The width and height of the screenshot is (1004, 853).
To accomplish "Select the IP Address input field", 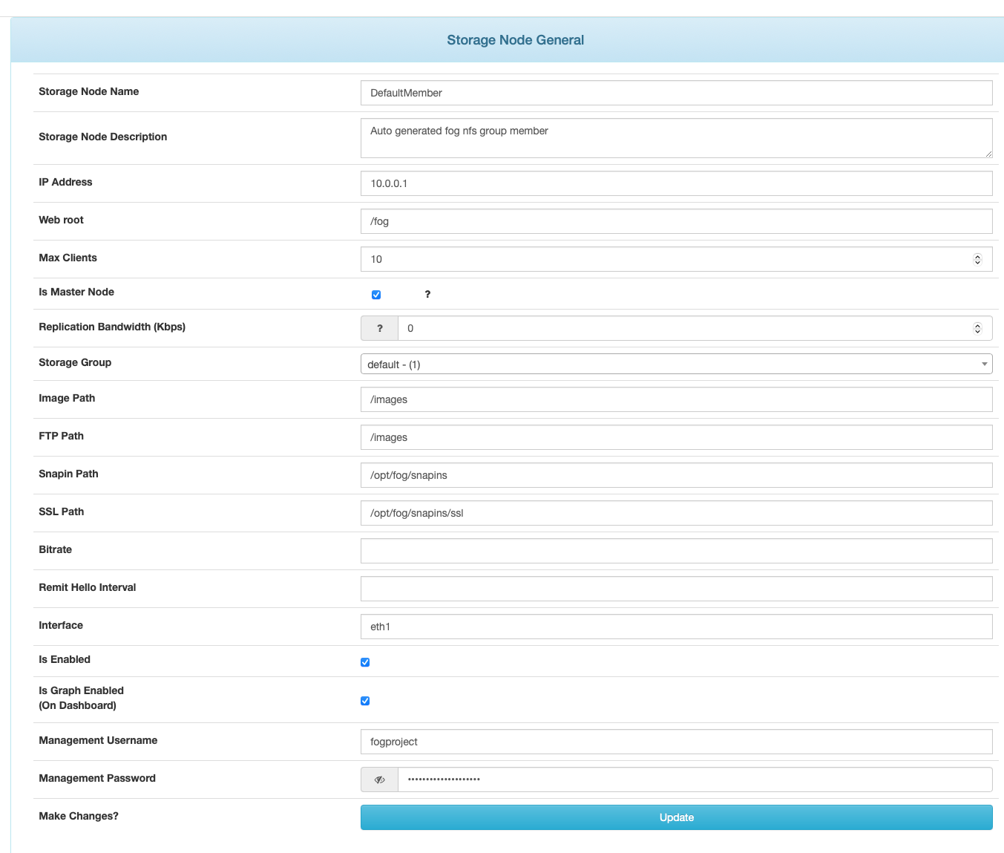I will pos(677,183).
